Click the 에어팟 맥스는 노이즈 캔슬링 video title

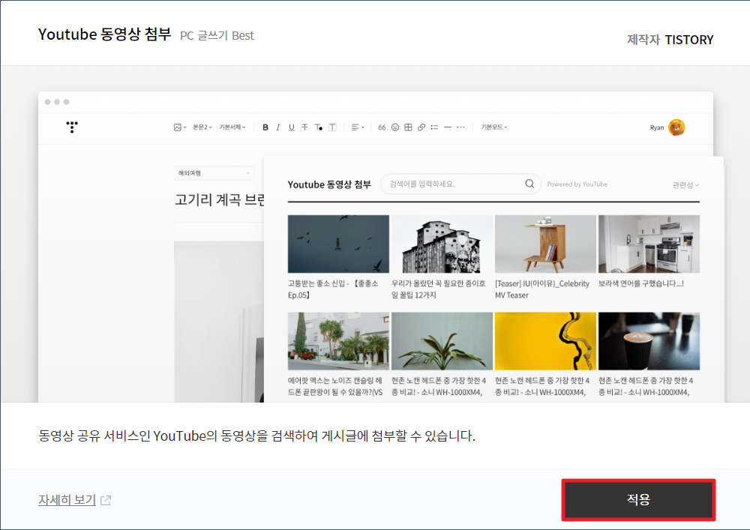(335, 386)
